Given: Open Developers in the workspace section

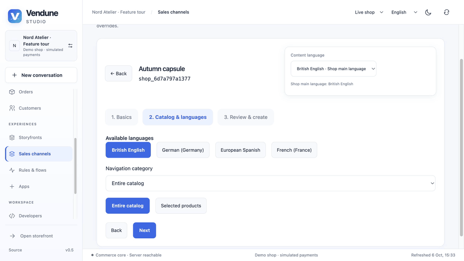Looking at the screenshot, I should 39,216.
